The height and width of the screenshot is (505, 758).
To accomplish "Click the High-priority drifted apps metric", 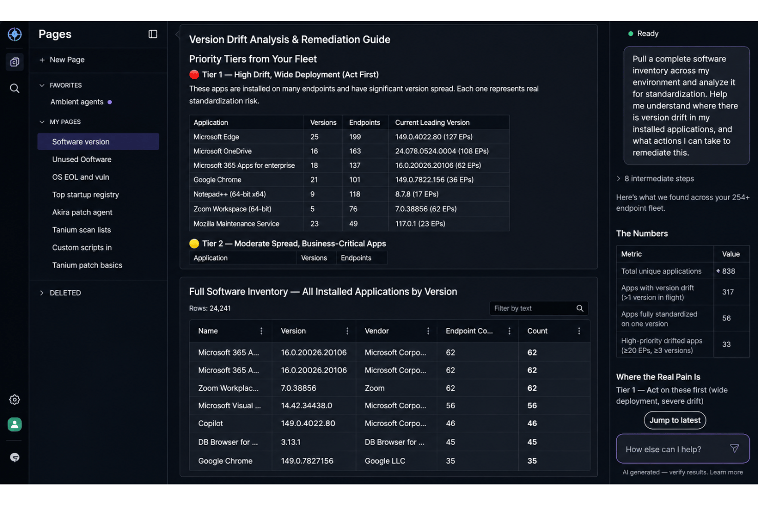I will pyautogui.click(x=662, y=345).
